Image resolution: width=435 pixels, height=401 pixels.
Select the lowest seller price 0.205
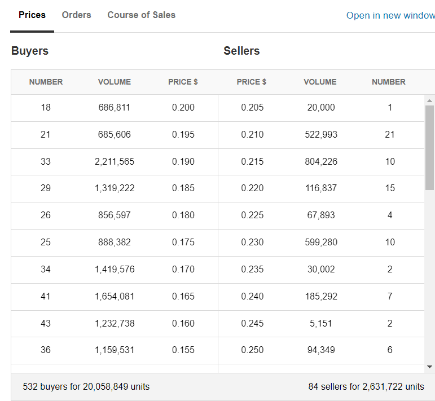click(252, 107)
